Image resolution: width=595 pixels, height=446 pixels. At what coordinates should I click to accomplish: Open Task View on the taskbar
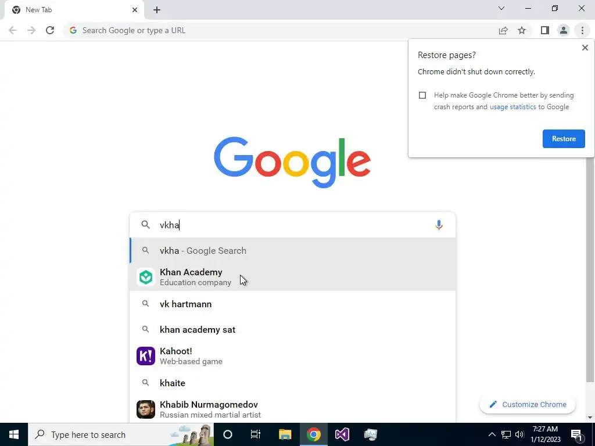[x=256, y=434]
